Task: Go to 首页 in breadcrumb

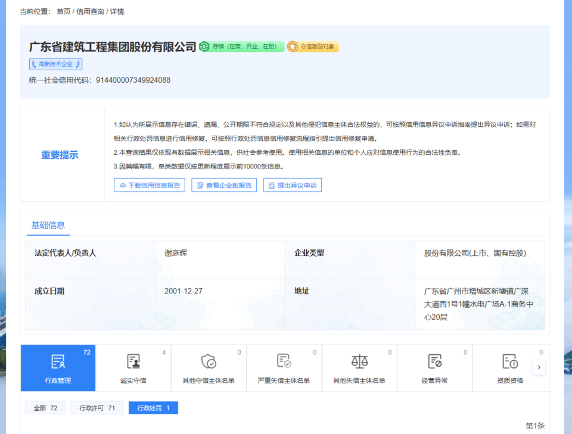Action: [64, 12]
